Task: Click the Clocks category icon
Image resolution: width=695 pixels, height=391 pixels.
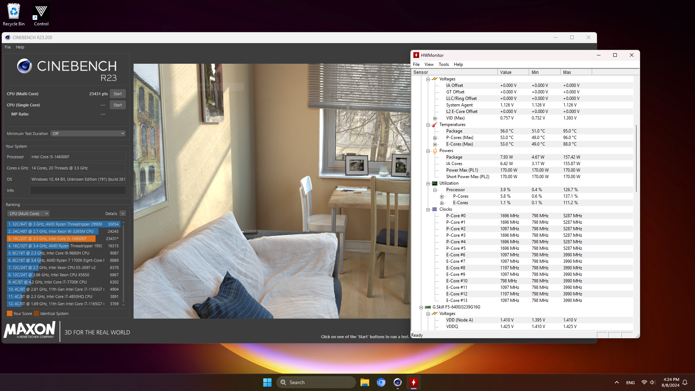Action: pyautogui.click(x=435, y=209)
